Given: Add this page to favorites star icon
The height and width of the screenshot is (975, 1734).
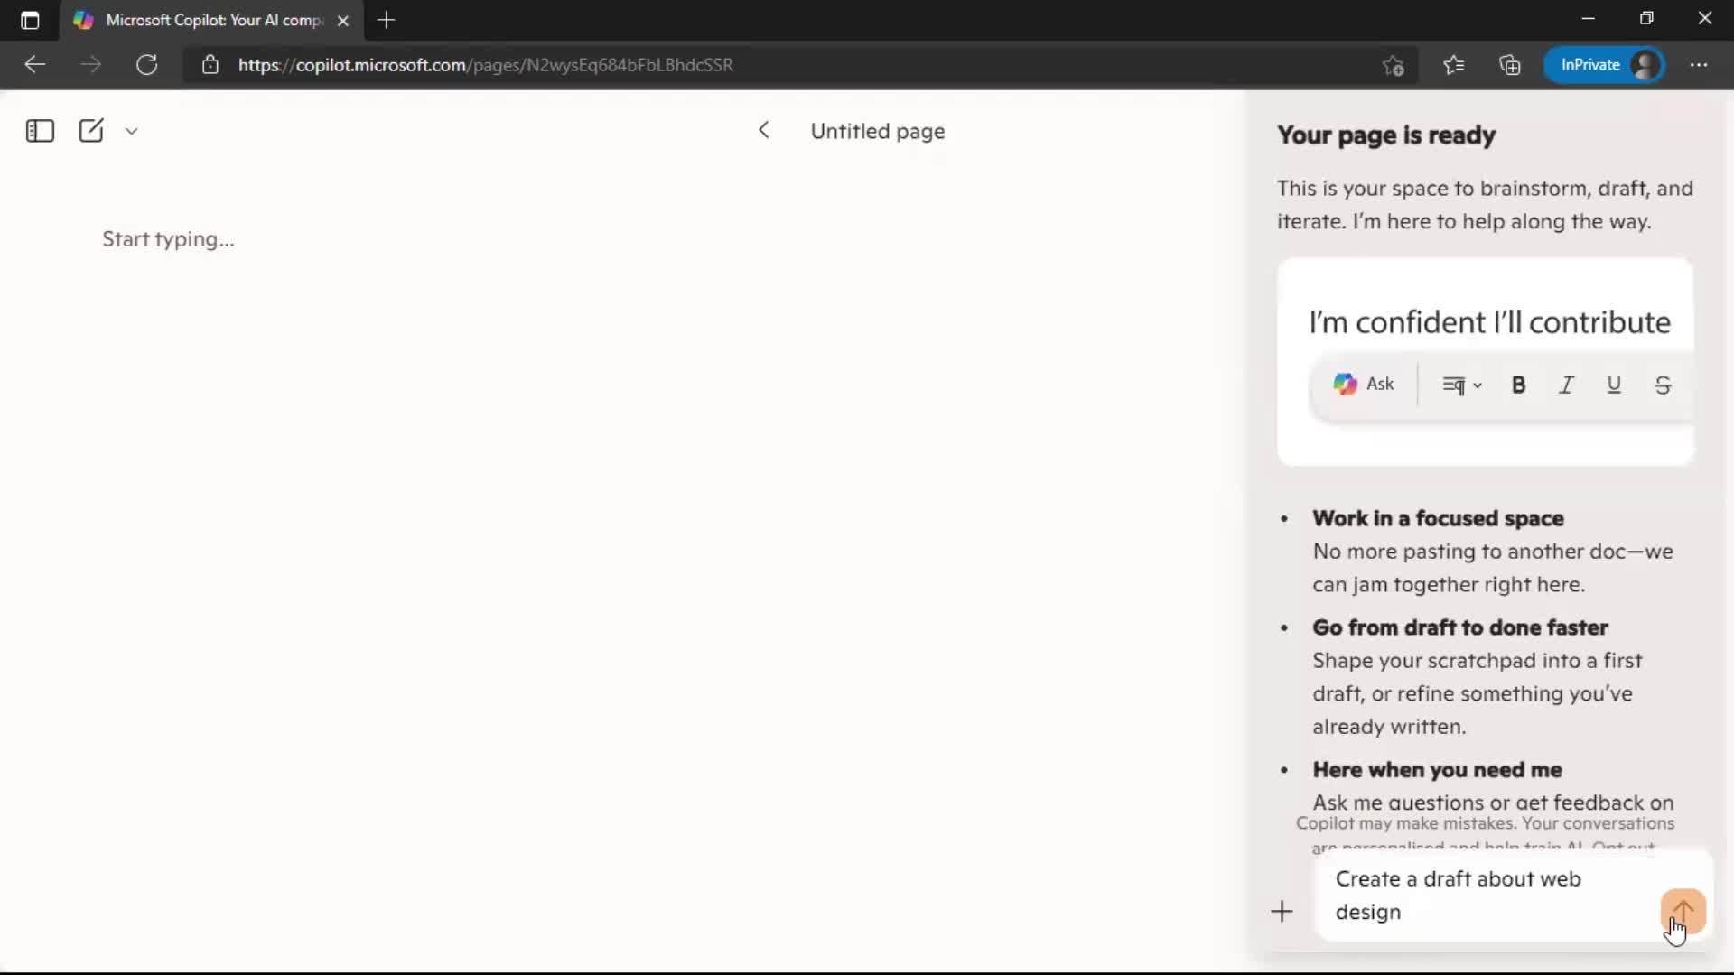Looking at the screenshot, I should (x=1393, y=65).
